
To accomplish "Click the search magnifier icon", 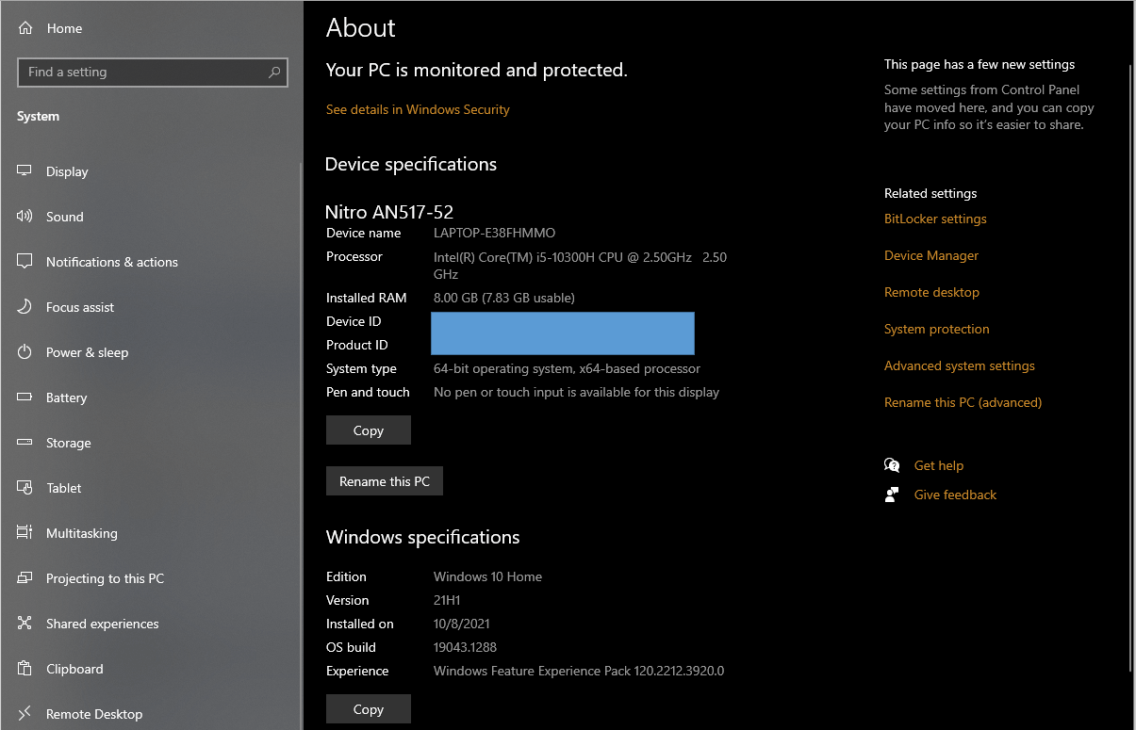I will pyautogui.click(x=274, y=72).
